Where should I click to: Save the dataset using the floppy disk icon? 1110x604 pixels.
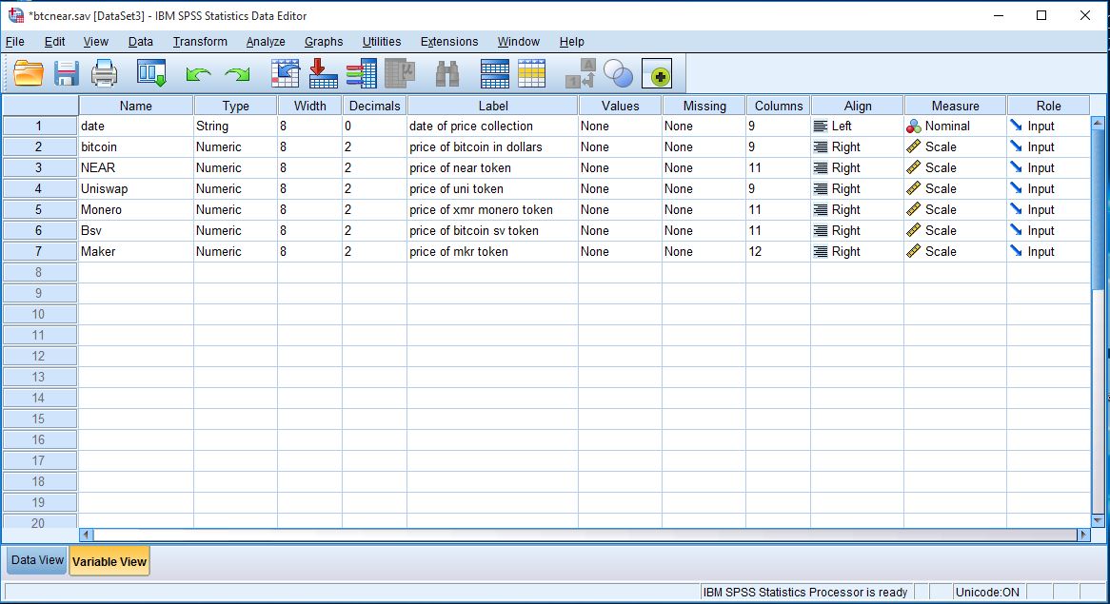point(67,73)
